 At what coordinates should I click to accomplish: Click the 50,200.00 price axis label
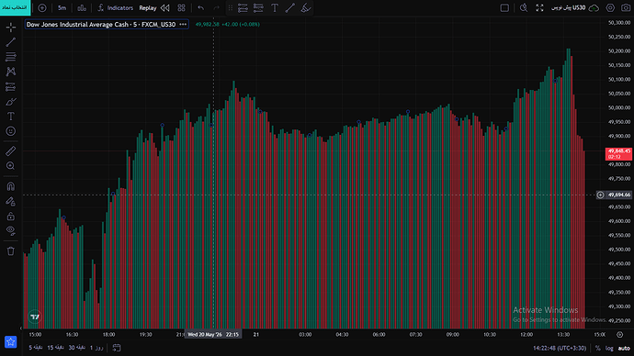619,50
